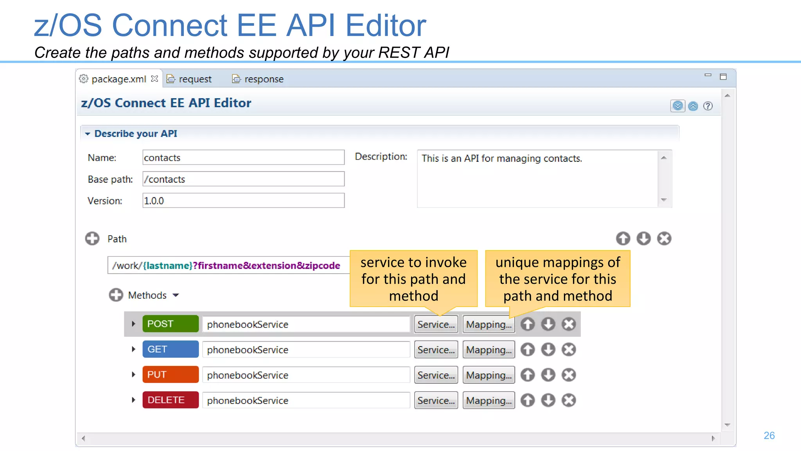The height and width of the screenshot is (451, 801).
Task: Expand the POST method row
Action: pyautogui.click(x=133, y=324)
